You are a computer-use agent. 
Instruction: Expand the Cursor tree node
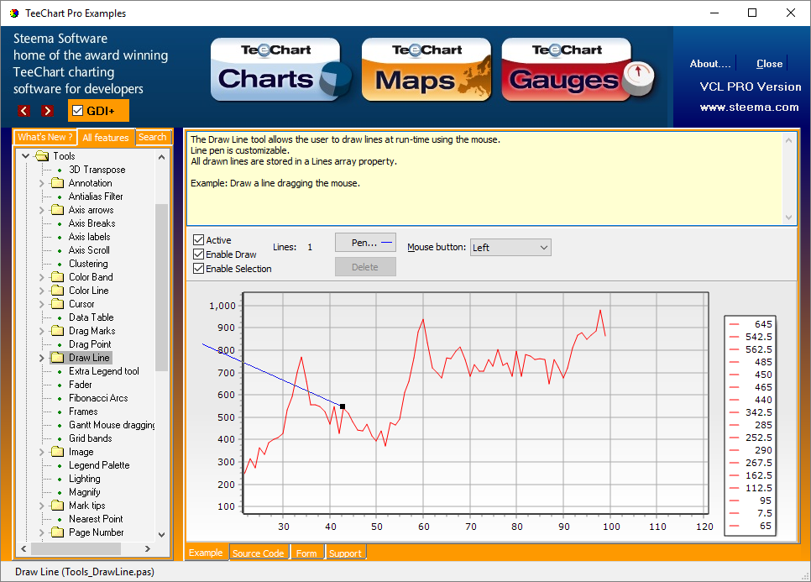click(x=42, y=304)
